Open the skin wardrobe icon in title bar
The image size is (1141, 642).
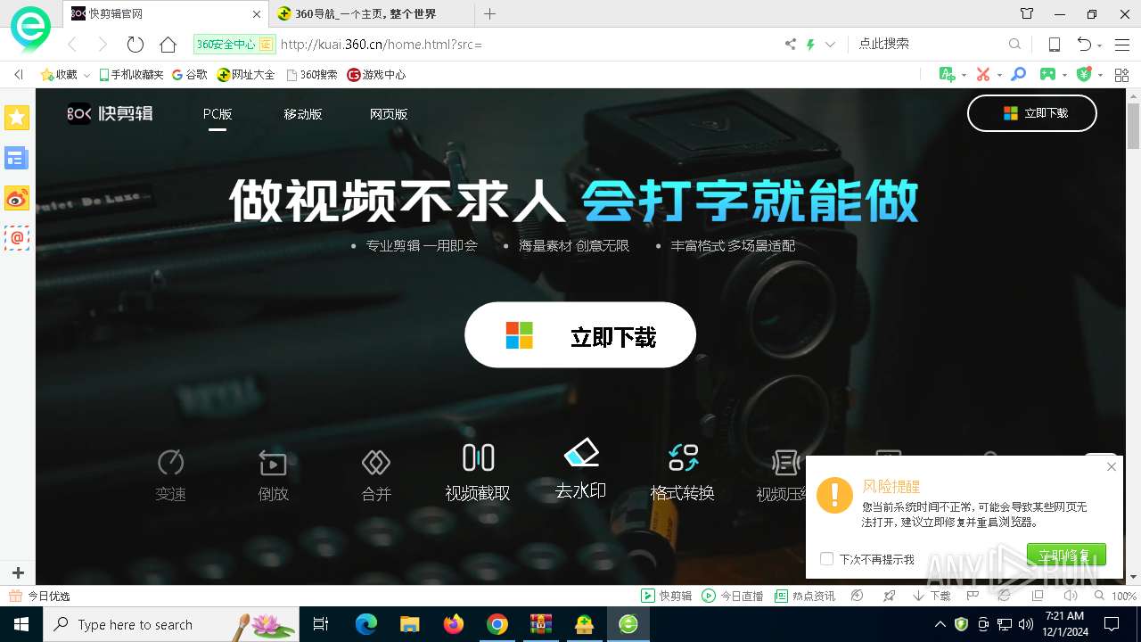[1027, 13]
